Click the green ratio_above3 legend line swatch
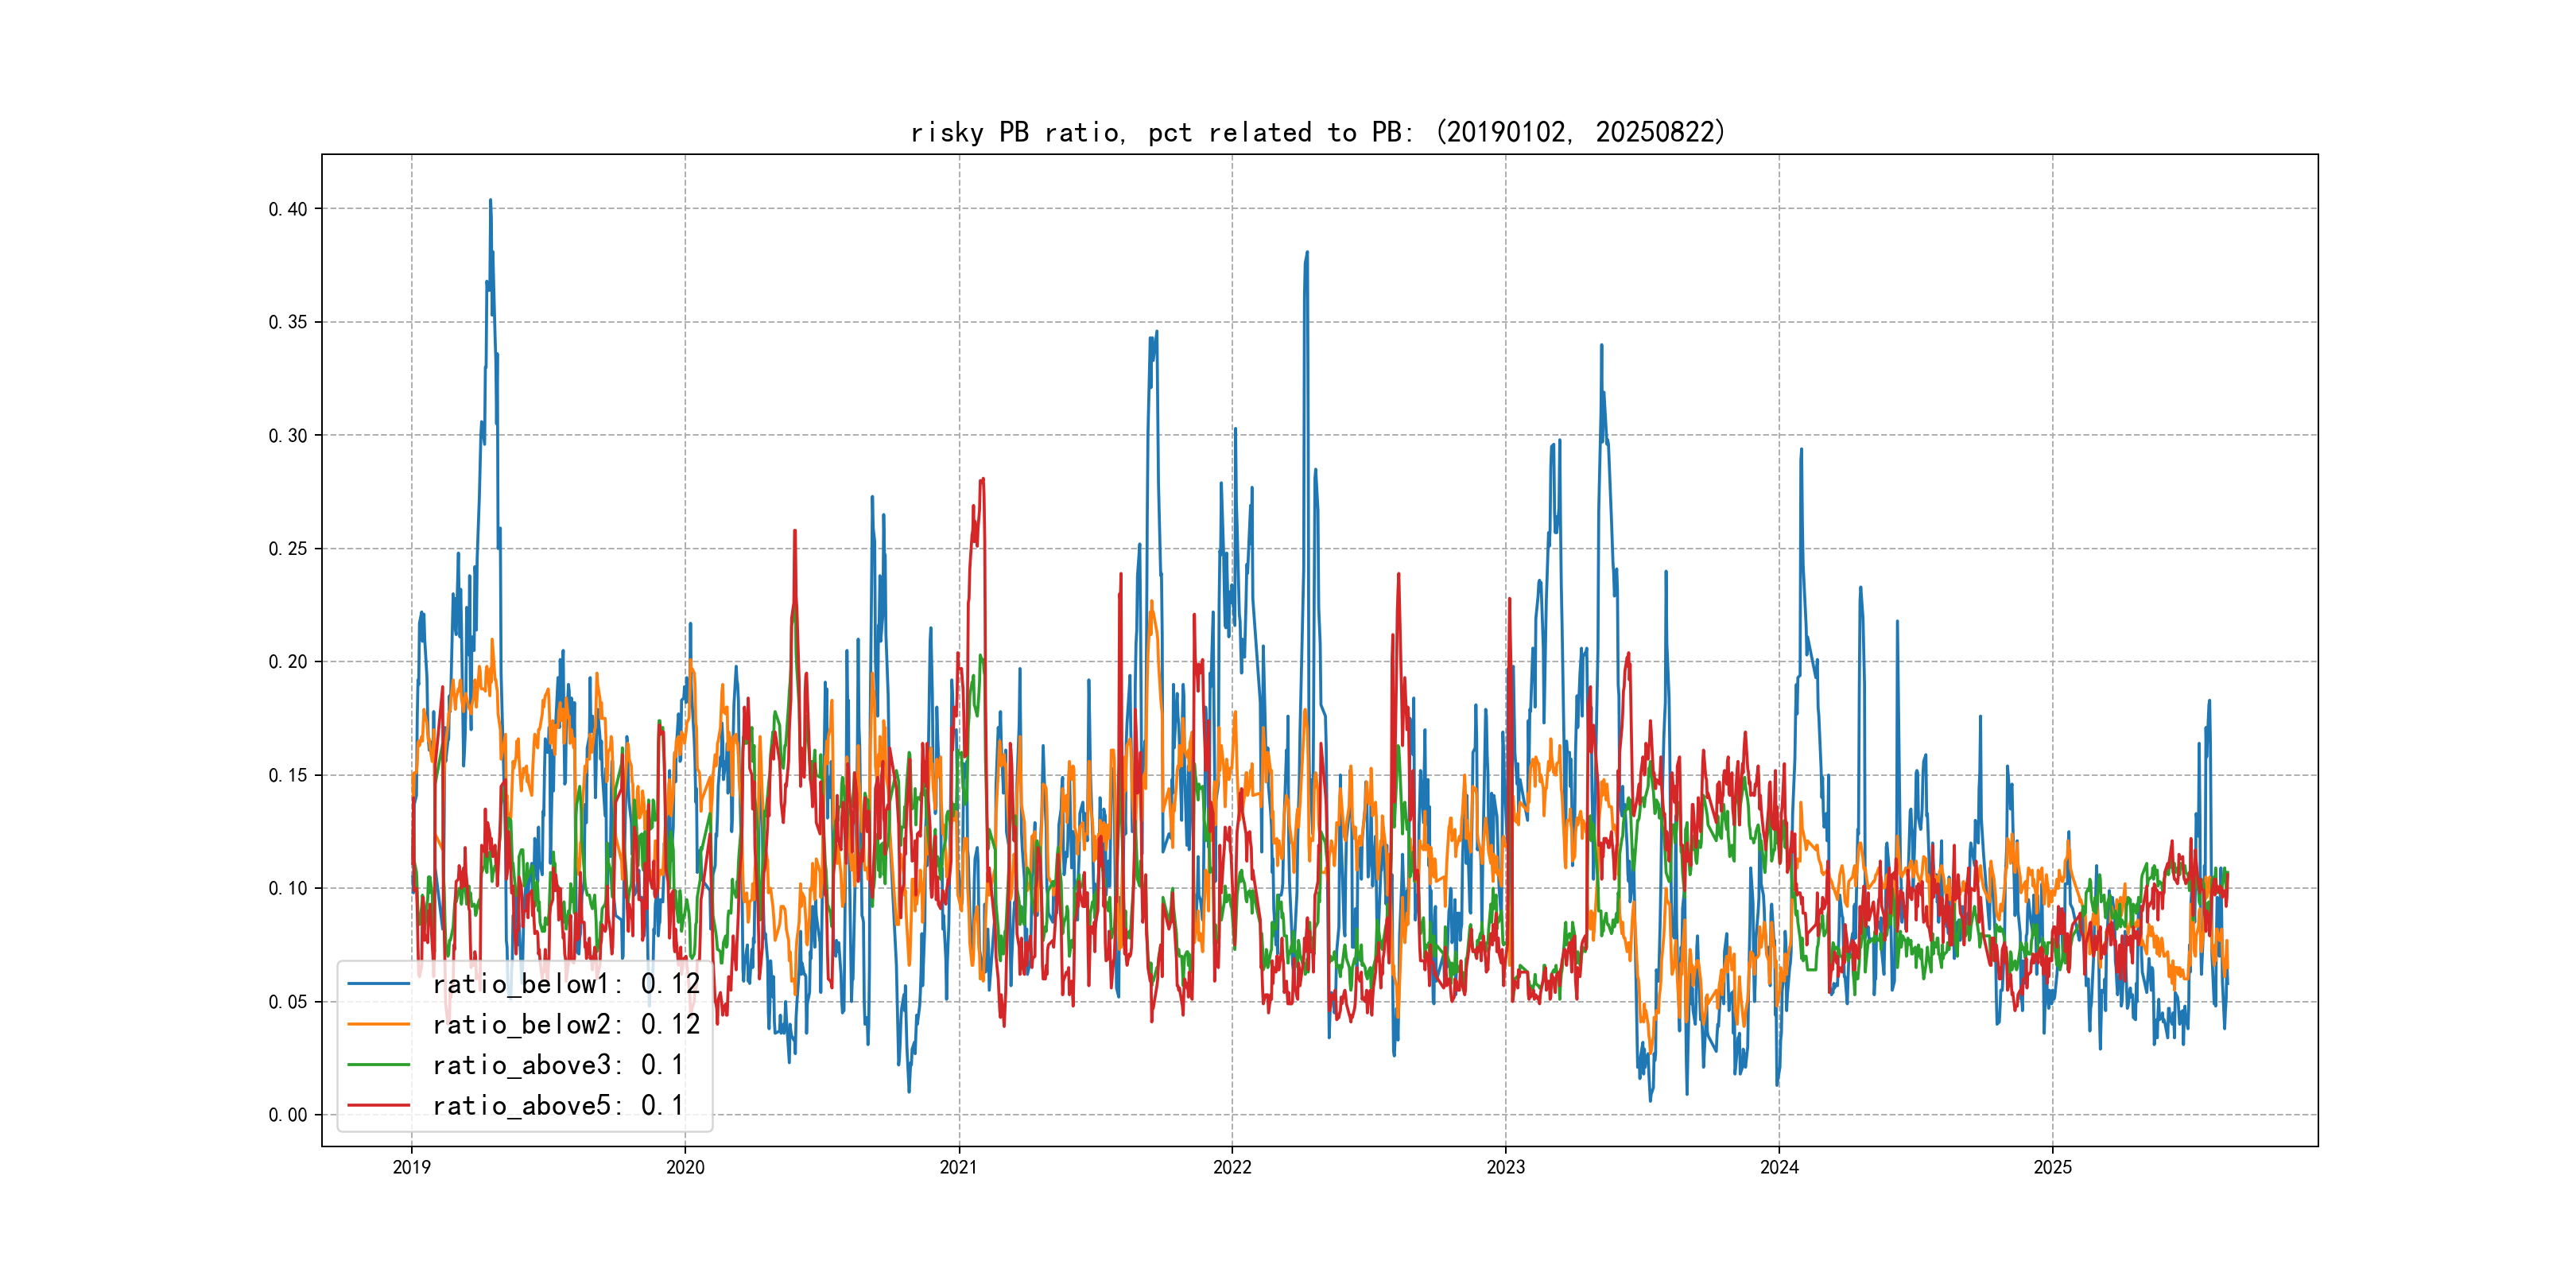The width and height of the screenshot is (2576, 1288). click(x=378, y=1065)
